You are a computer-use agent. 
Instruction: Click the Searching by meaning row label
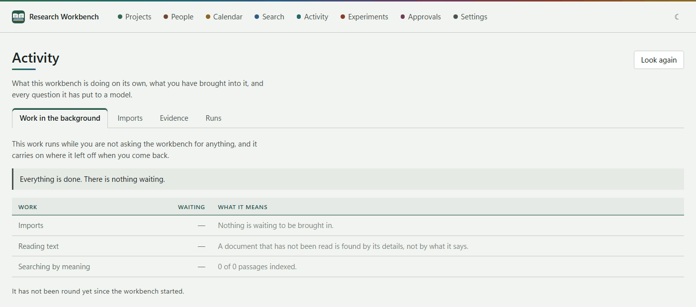pos(54,267)
